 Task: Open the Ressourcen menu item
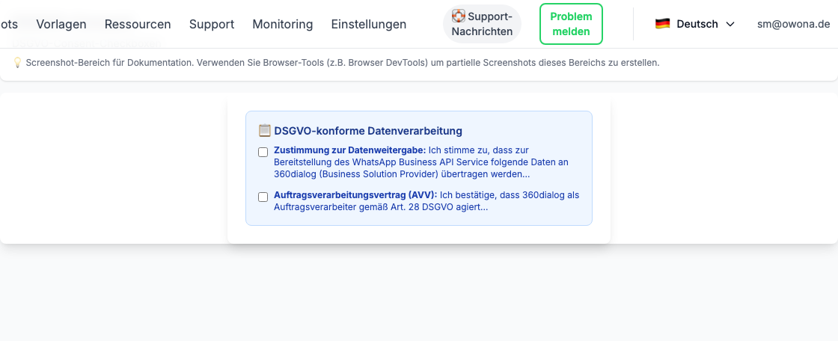[138, 24]
